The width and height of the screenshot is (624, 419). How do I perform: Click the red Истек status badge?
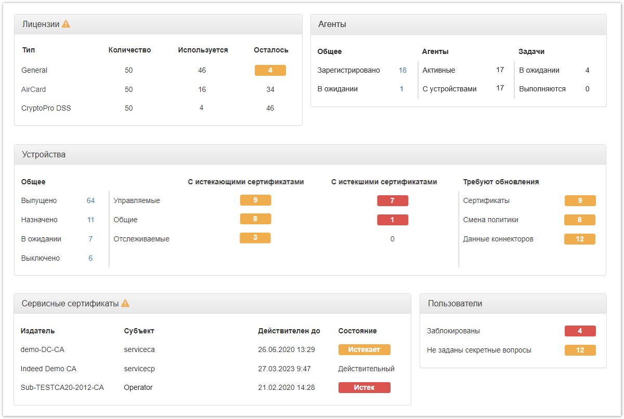[x=364, y=387]
